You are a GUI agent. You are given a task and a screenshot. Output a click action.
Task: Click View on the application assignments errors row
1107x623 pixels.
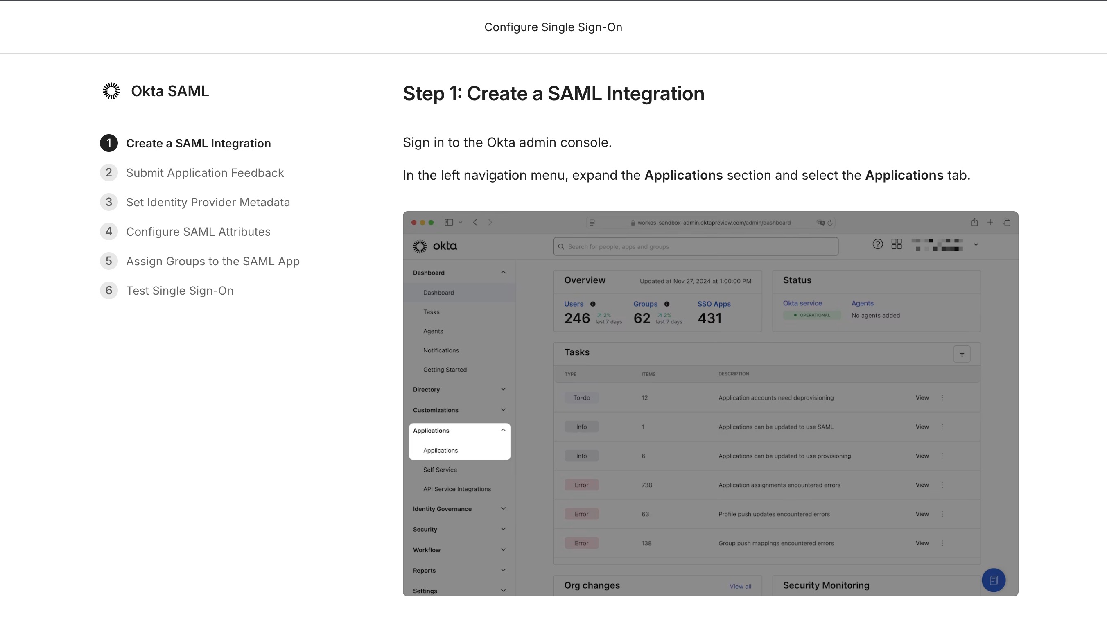(922, 485)
